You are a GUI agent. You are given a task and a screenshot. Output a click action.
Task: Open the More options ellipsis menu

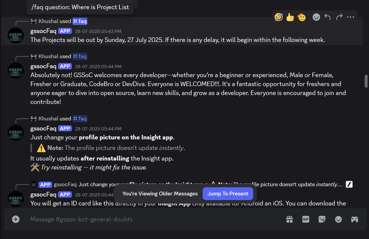pyautogui.click(x=351, y=17)
